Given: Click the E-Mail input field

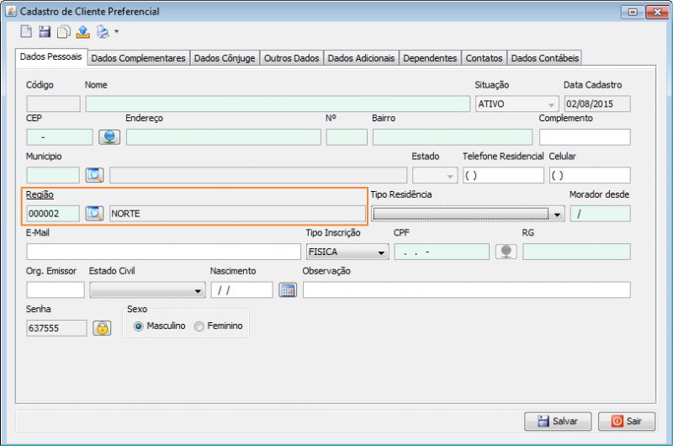Looking at the screenshot, I should tap(163, 252).
